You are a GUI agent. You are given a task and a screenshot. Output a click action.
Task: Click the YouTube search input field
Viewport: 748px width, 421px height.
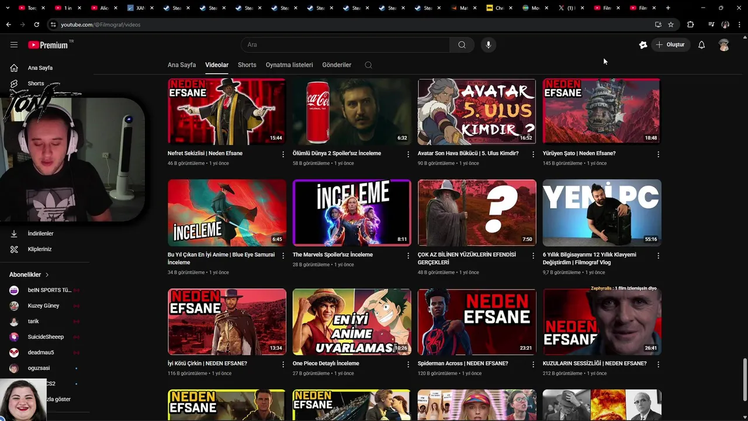pos(345,44)
